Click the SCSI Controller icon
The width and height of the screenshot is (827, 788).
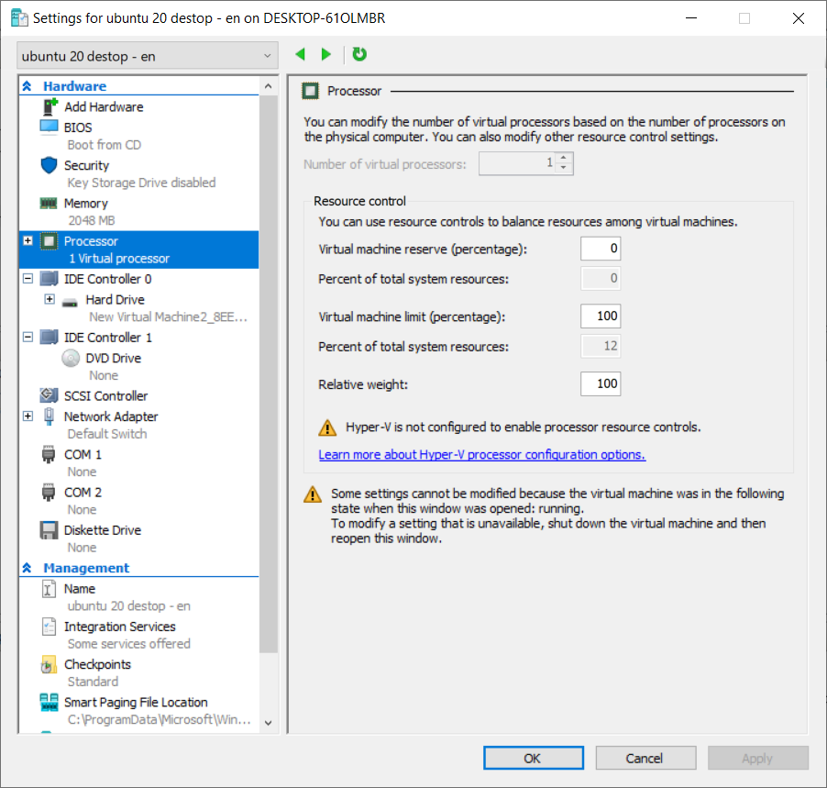pyautogui.click(x=49, y=395)
